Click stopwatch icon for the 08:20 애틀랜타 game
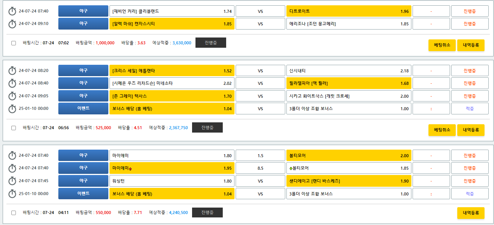The height and width of the screenshot is (225, 494). [x=12, y=71]
